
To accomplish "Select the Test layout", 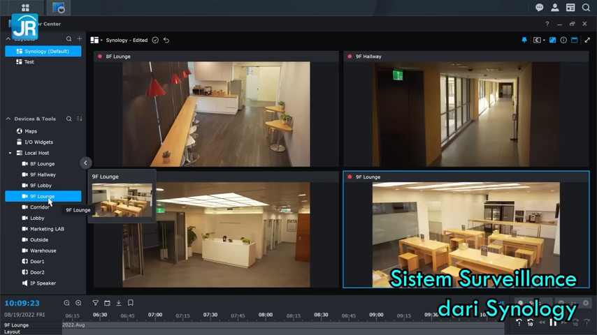I will pos(29,62).
